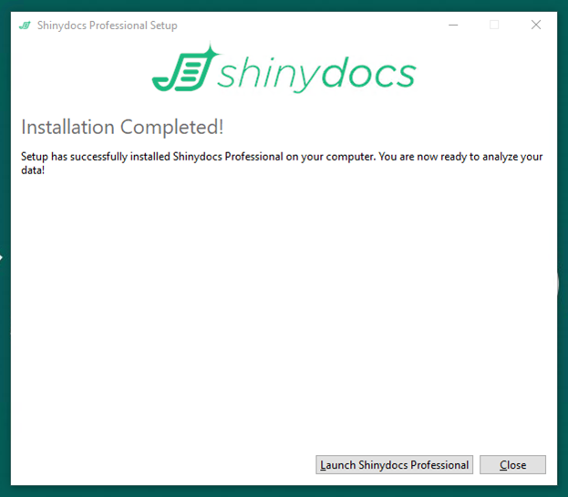Minimize the Shinydocs setup window
This screenshot has height=497, width=568.
point(451,26)
